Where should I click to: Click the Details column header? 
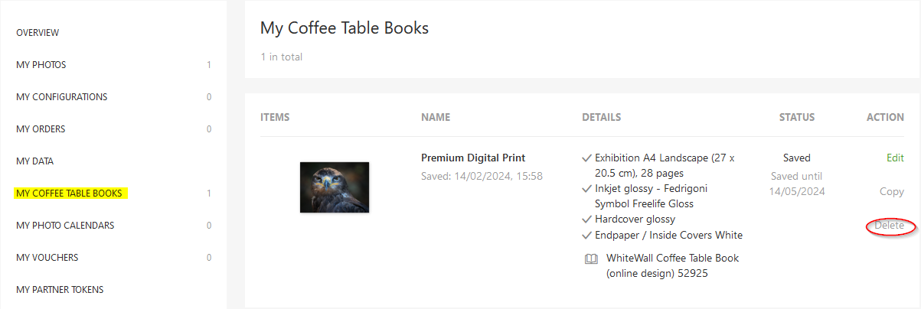(x=602, y=118)
